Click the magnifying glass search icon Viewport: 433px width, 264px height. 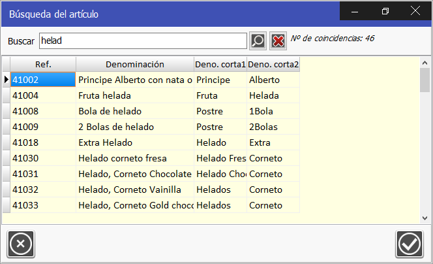(258, 41)
